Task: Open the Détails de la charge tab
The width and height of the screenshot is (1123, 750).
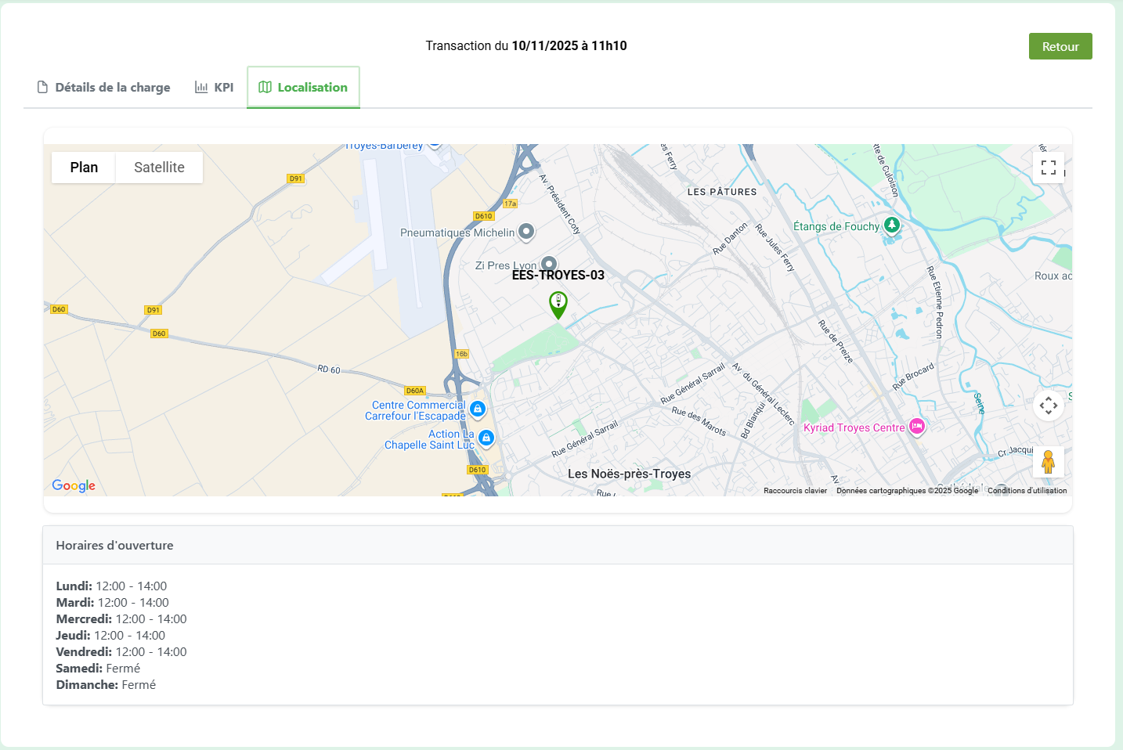Action: (x=104, y=88)
